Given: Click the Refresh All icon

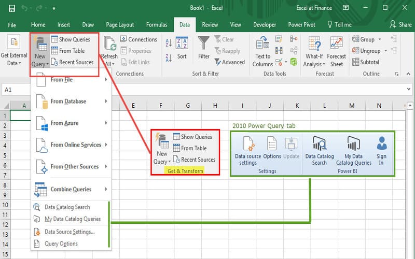Looking at the screenshot, I should [109, 51].
